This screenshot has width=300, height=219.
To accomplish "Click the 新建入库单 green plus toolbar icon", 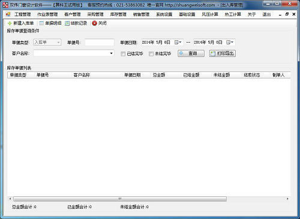I will [x=10, y=23].
